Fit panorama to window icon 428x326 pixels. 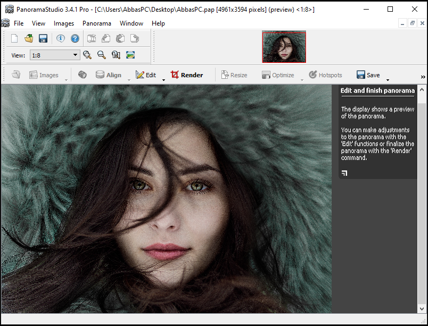point(130,55)
